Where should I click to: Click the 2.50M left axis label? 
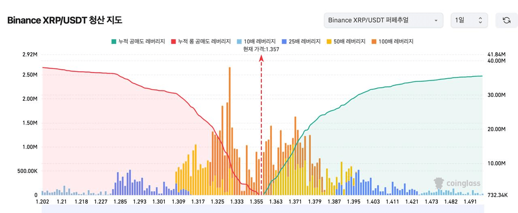[30, 75]
